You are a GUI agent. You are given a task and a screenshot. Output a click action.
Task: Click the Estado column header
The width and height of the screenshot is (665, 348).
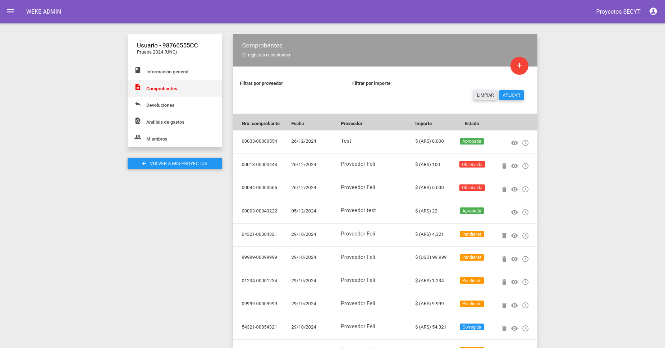click(x=472, y=123)
